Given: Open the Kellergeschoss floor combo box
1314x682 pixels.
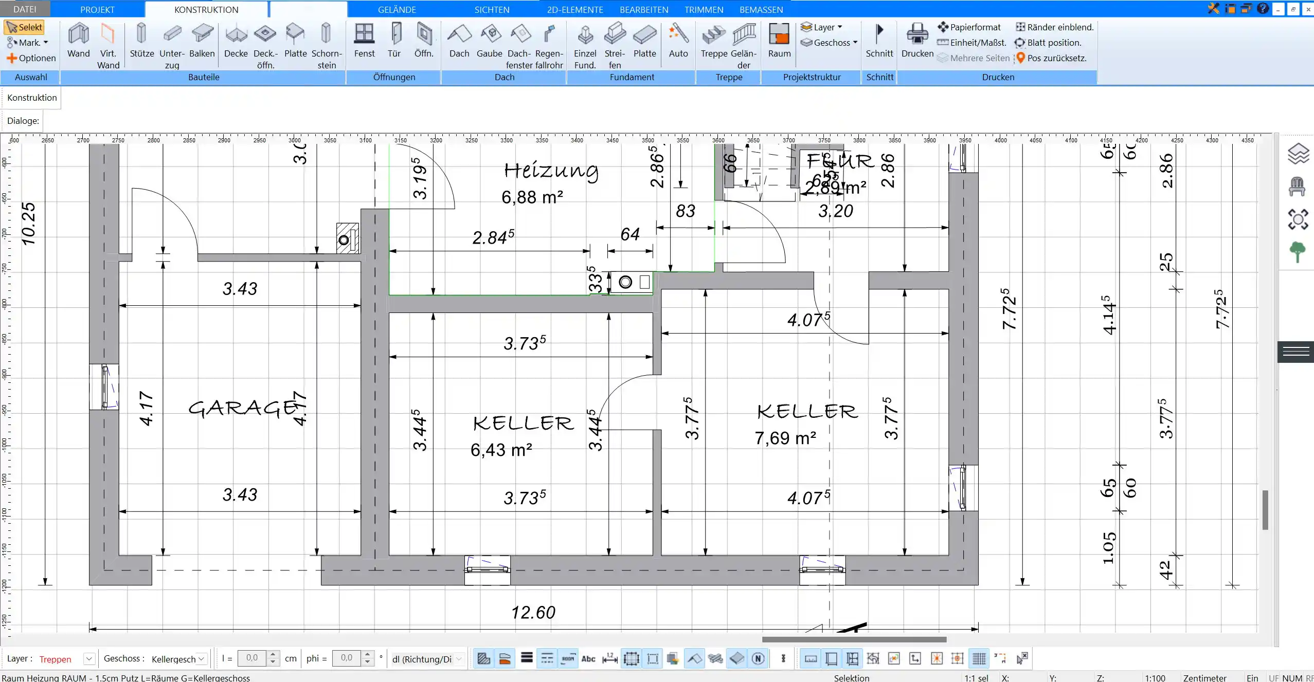Looking at the screenshot, I should point(178,659).
